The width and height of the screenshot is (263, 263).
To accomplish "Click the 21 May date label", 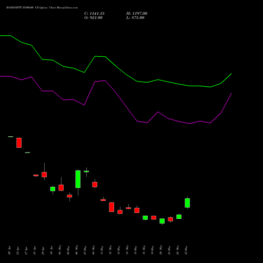I will coord(169,250).
